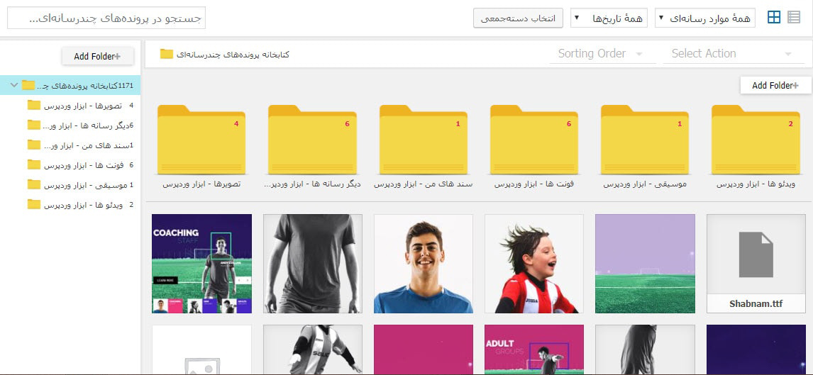This screenshot has height=375, width=813.
Task: Collapse the root library tree chevron
Action: [x=14, y=85]
